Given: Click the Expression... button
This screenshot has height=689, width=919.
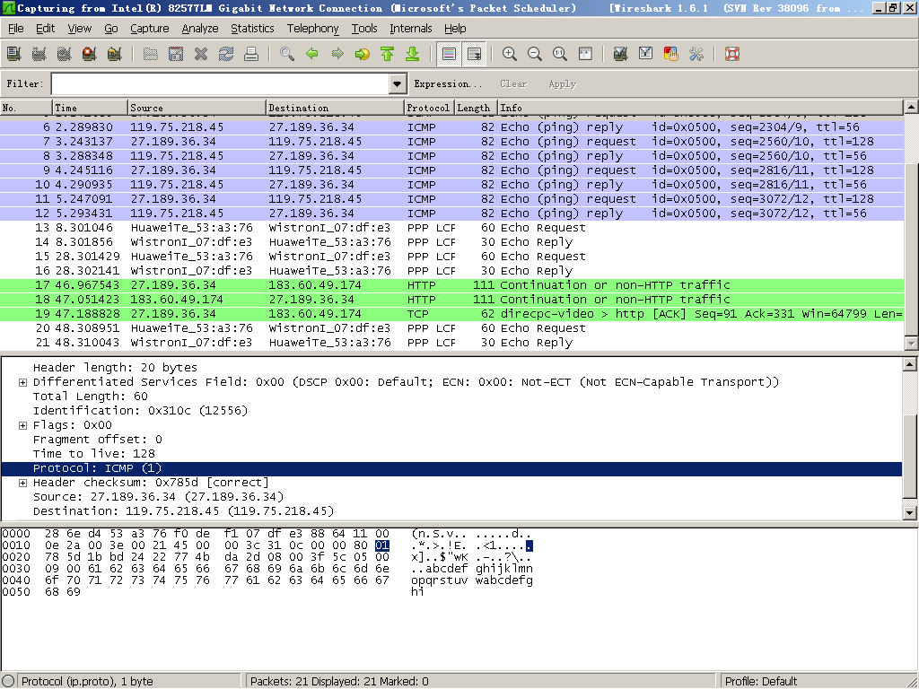Looking at the screenshot, I should coord(447,83).
